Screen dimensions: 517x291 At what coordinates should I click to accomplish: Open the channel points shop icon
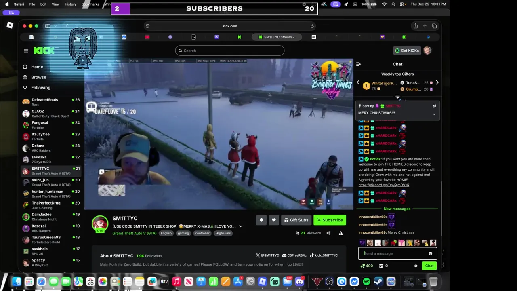(x=381, y=266)
